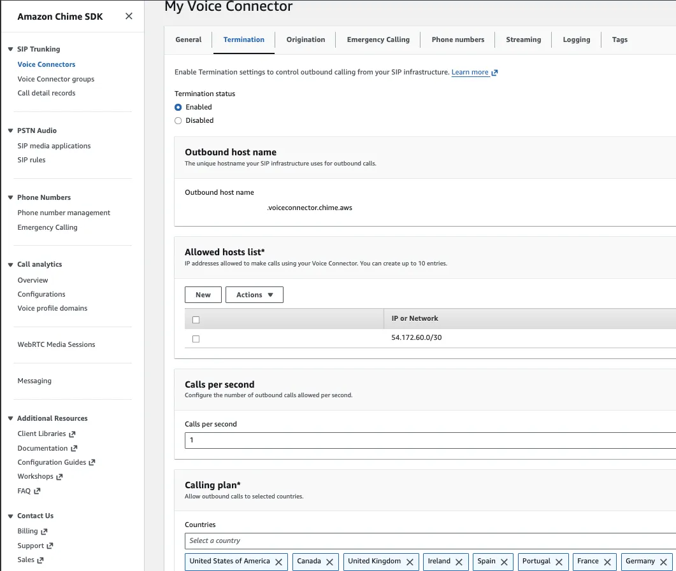676x571 pixels.
Task: Open Messaging in sidebar
Action: click(34, 381)
